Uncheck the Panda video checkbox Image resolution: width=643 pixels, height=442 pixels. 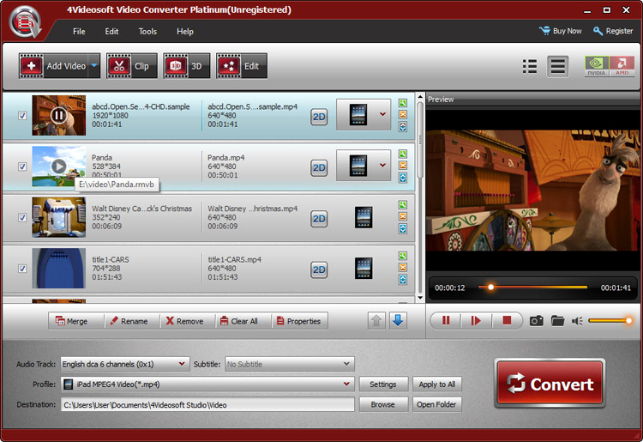click(22, 167)
